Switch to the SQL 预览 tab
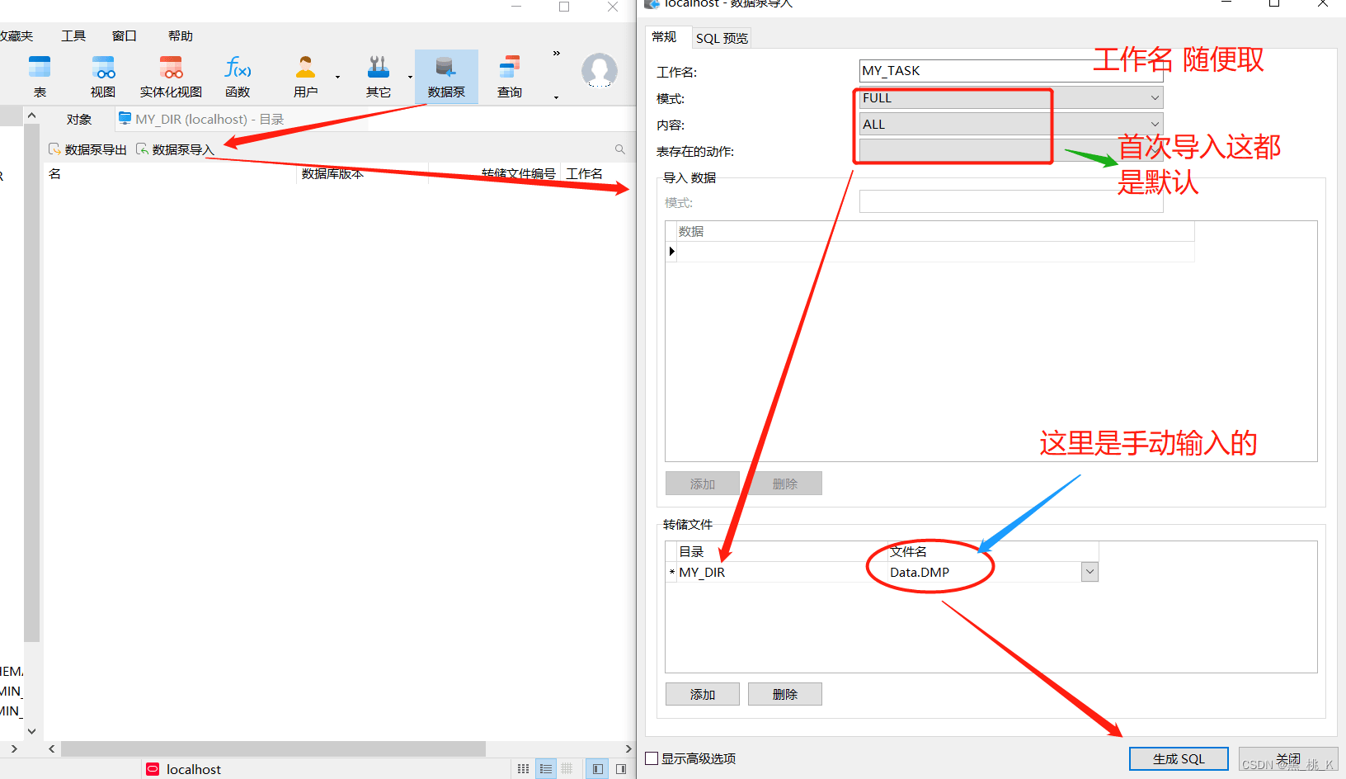 point(722,38)
